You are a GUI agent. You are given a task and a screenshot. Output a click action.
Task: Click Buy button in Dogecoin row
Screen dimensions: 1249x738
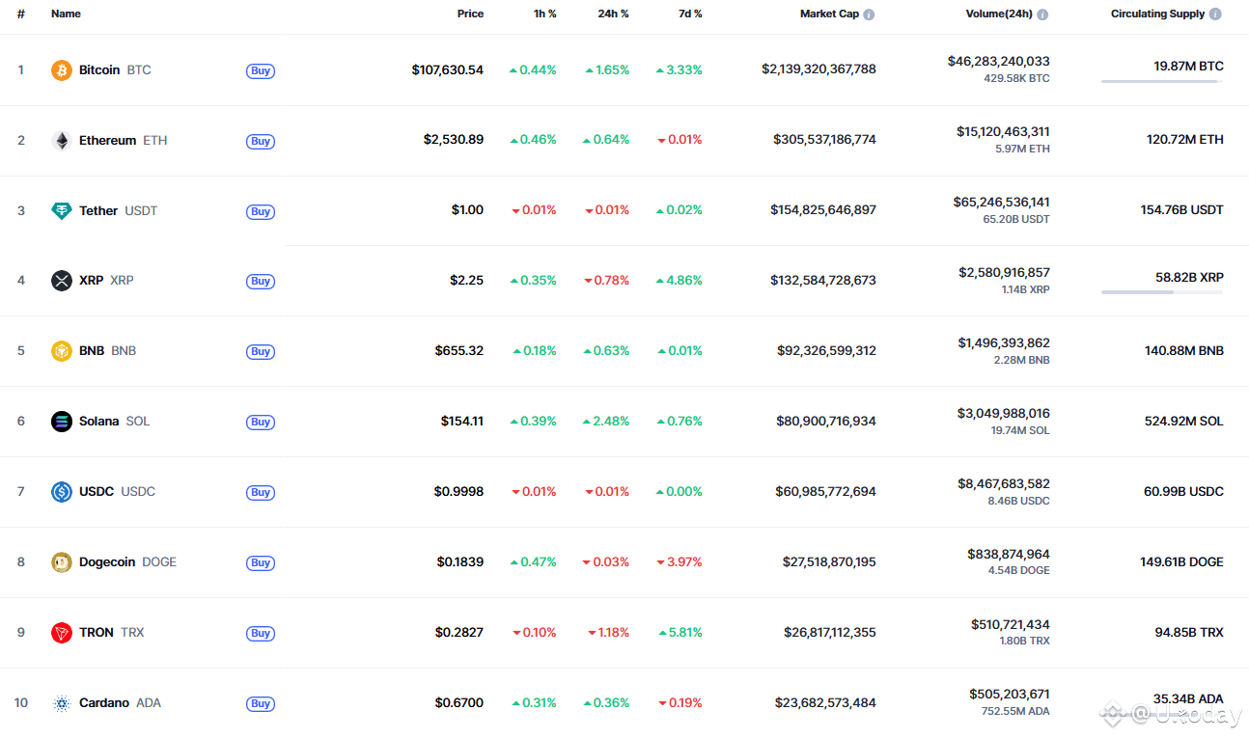tap(261, 563)
